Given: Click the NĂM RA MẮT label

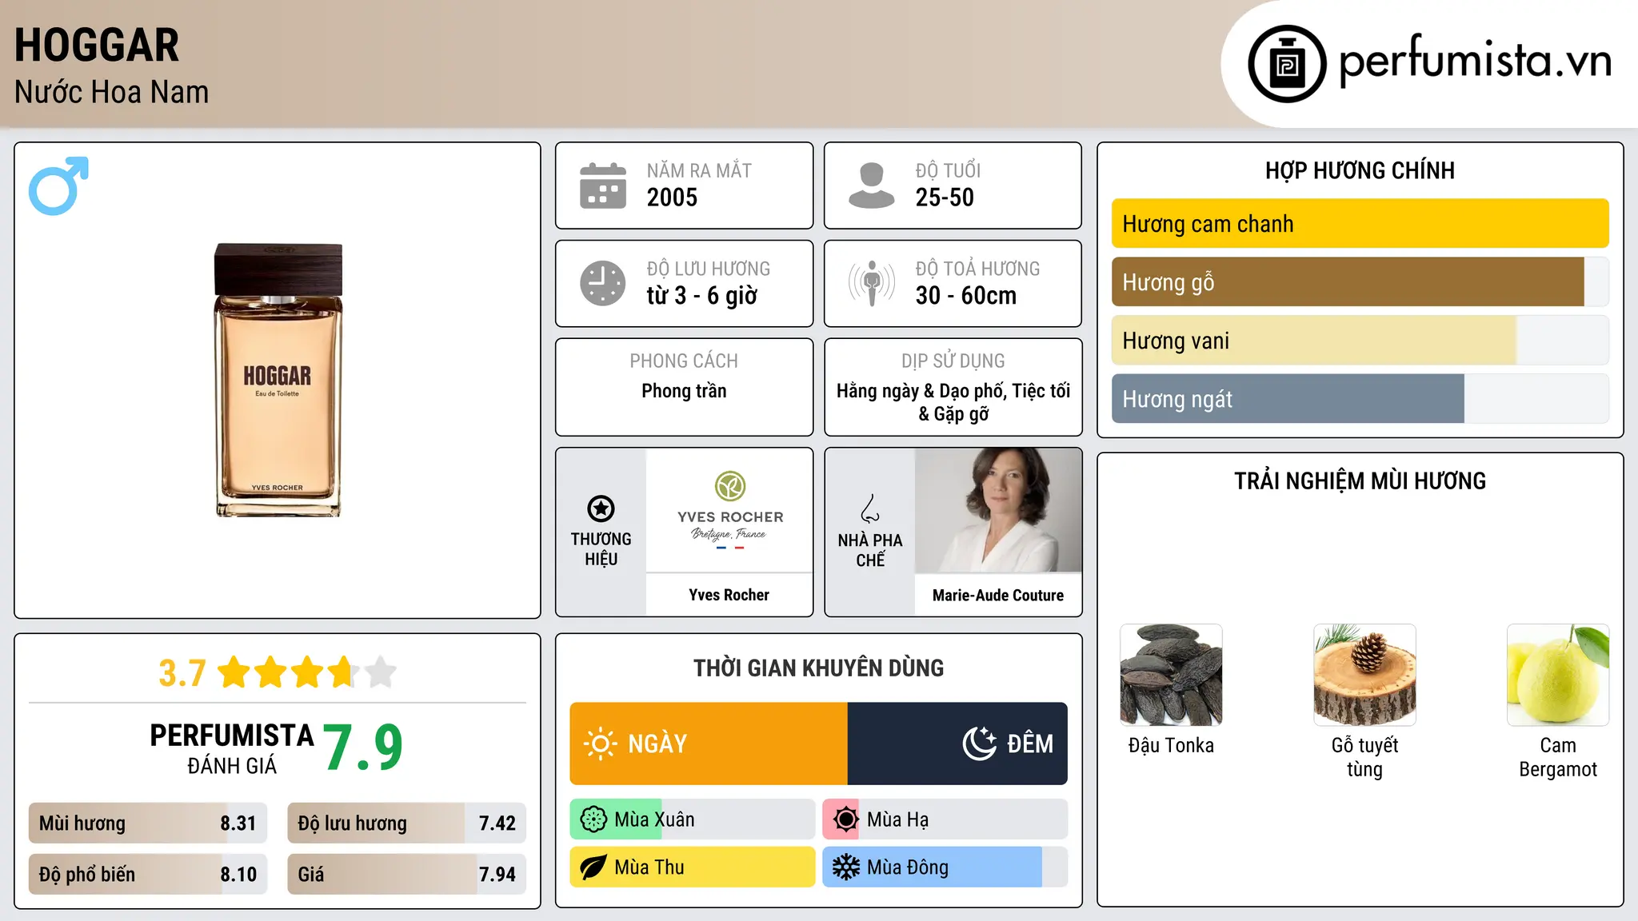Looking at the screenshot, I should (x=699, y=170).
